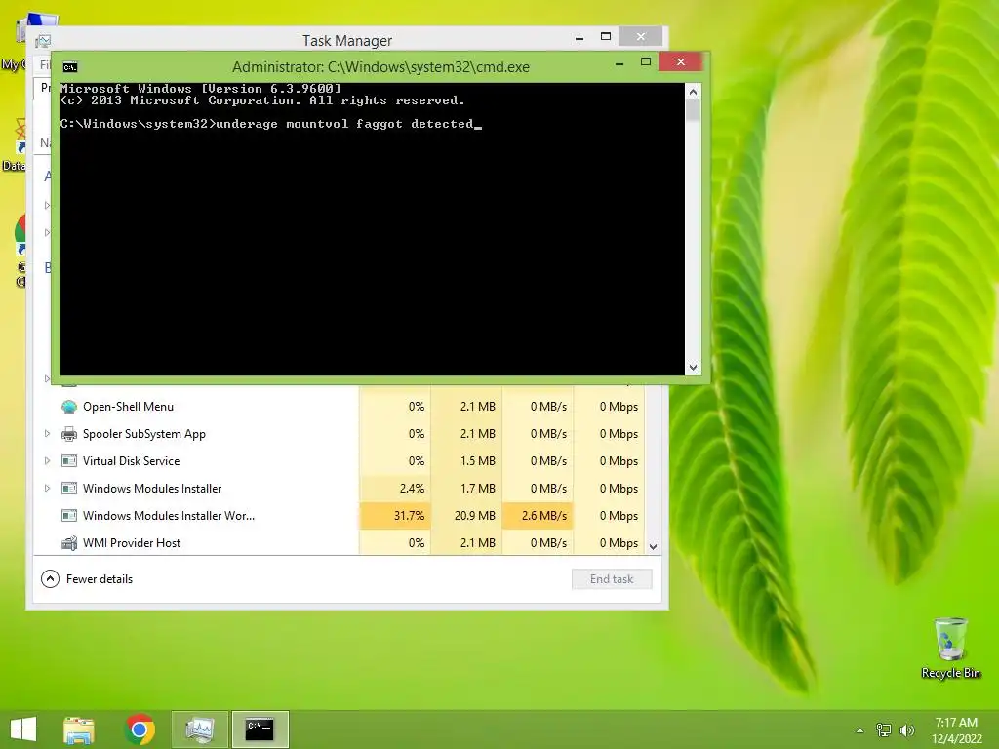Select the Windows Modules Installer Wor... name
This screenshot has width=999, height=749.
tap(169, 516)
